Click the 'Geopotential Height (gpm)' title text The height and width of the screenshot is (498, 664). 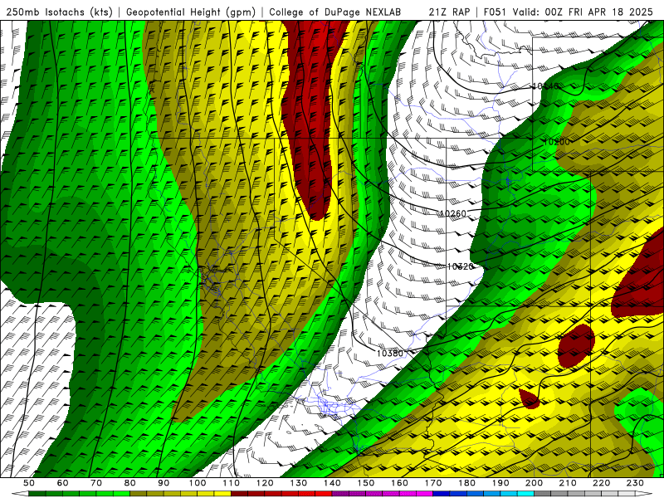pyautogui.click(x=191, y=12)
